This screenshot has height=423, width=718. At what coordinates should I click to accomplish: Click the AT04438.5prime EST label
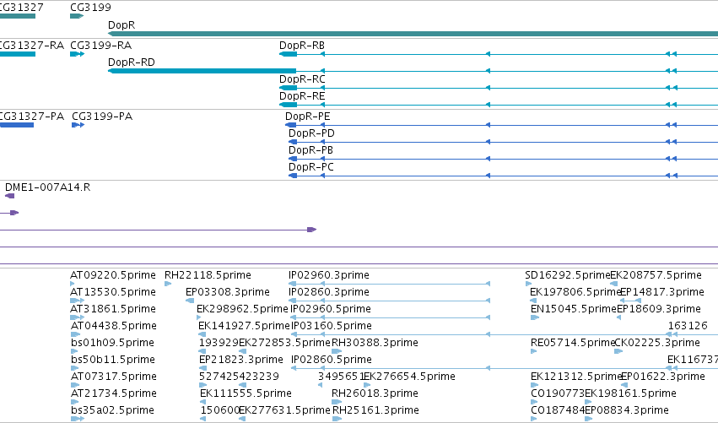(x=113, y=326)
